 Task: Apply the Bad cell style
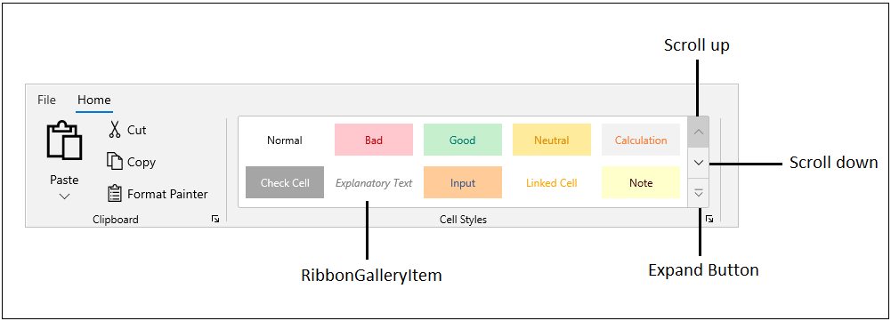374,140
